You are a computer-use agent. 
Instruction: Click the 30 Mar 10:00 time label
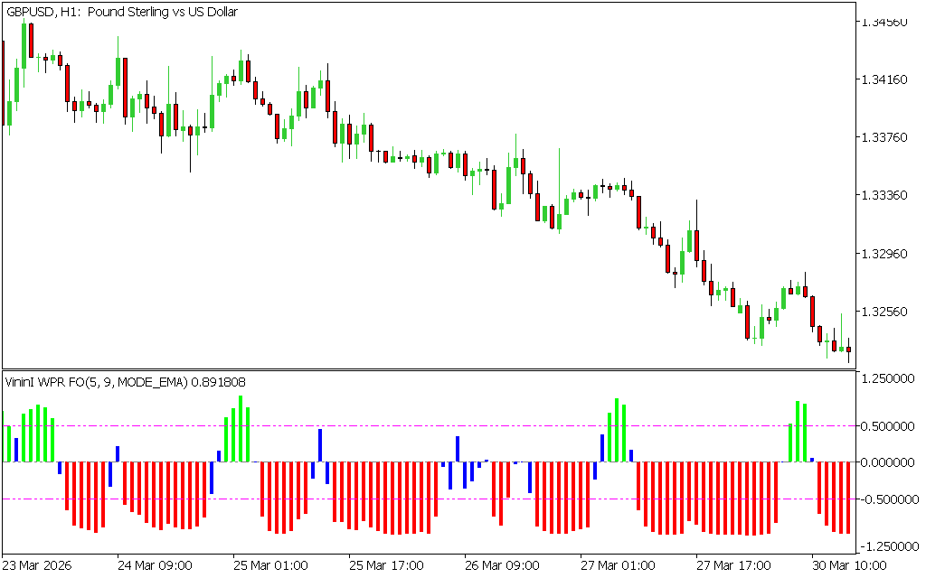click(847, 565)
